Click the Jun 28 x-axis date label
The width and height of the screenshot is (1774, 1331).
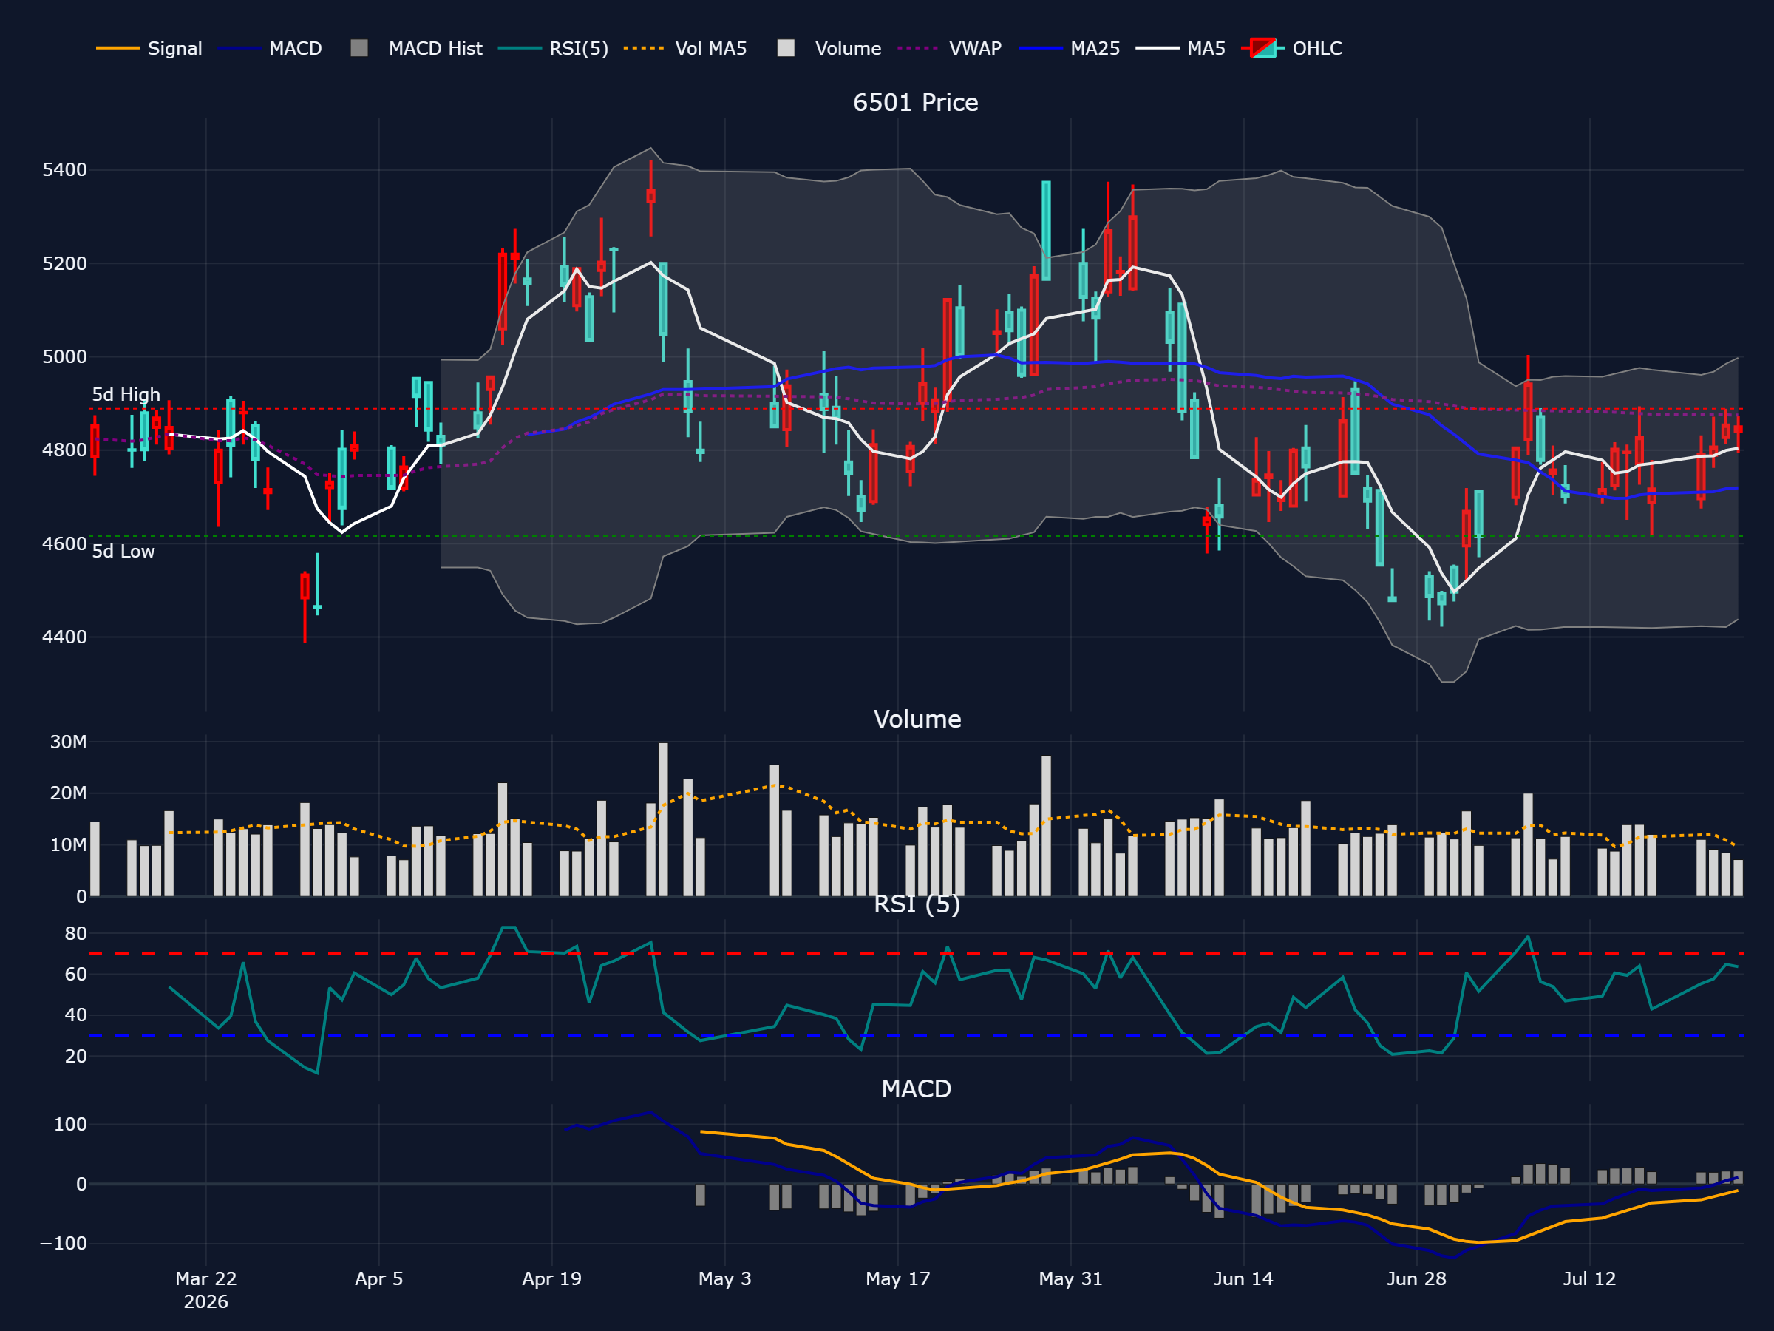click(x=1416, y=1278)
